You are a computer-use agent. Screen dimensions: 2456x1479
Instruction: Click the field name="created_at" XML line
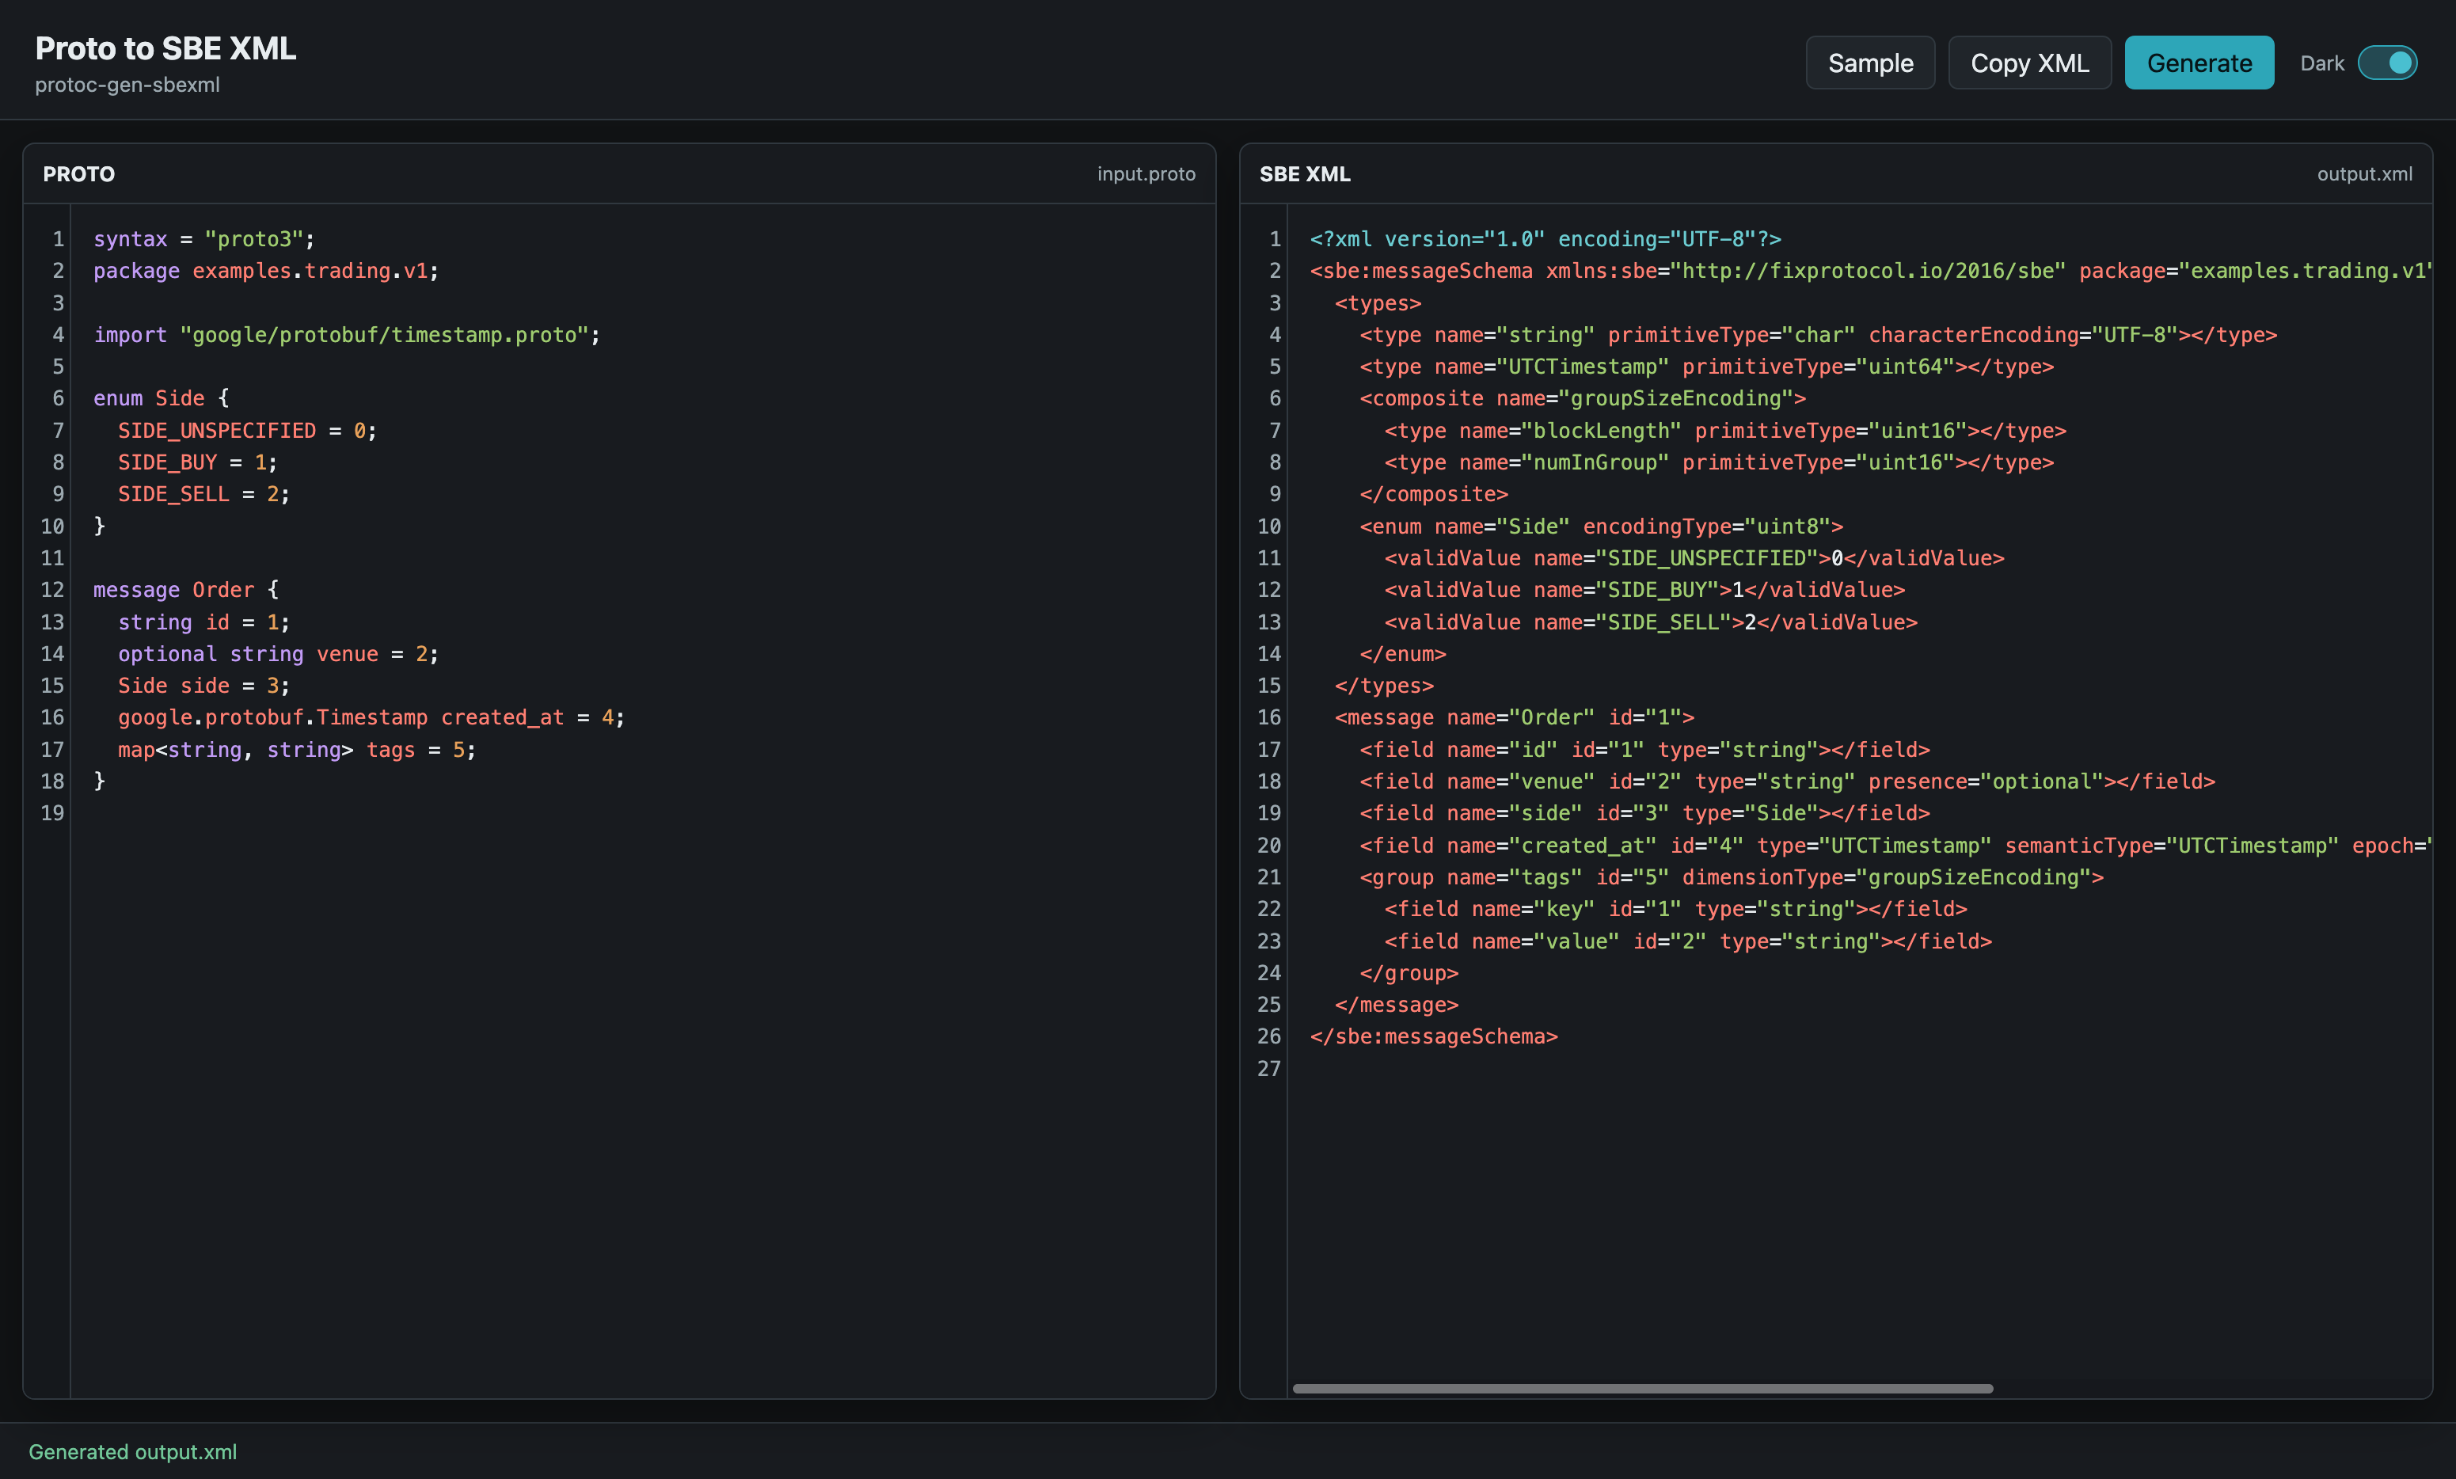[x=1896, y=845]
